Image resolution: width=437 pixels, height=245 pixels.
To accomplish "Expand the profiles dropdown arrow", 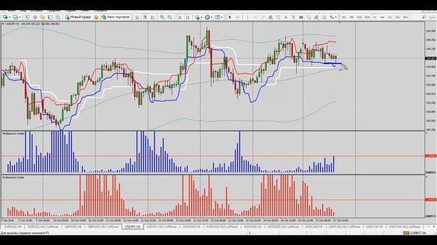I will tap(20, 17).
